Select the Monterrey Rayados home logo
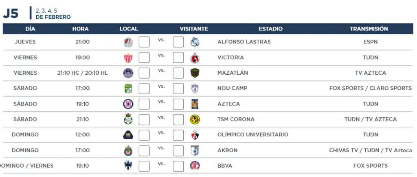Viewport: 417px width, 177px height. (128, 166)
